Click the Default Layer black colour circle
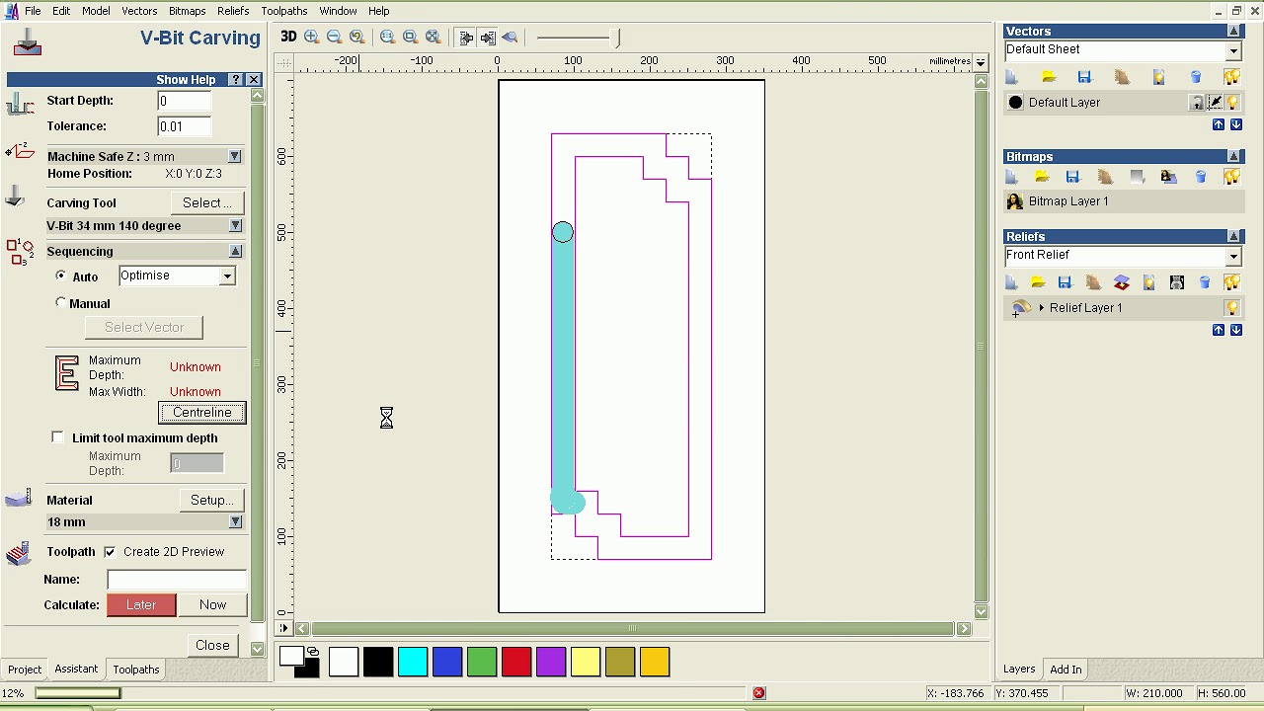Screen dimensions: 1264x711 (1015, 103)
